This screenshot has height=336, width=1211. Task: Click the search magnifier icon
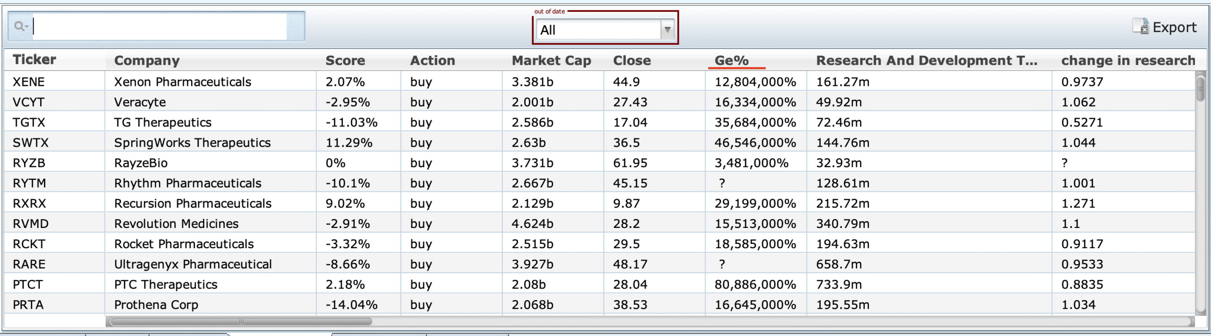tap(20, 26)
